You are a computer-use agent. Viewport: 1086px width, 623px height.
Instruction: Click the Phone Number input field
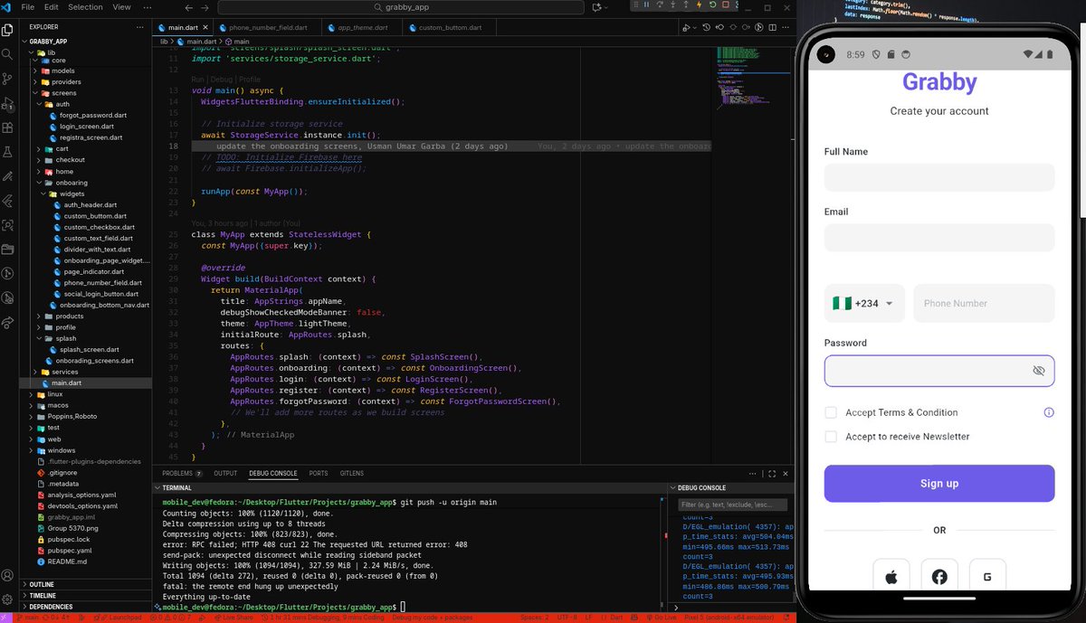(x=985, y=304)
